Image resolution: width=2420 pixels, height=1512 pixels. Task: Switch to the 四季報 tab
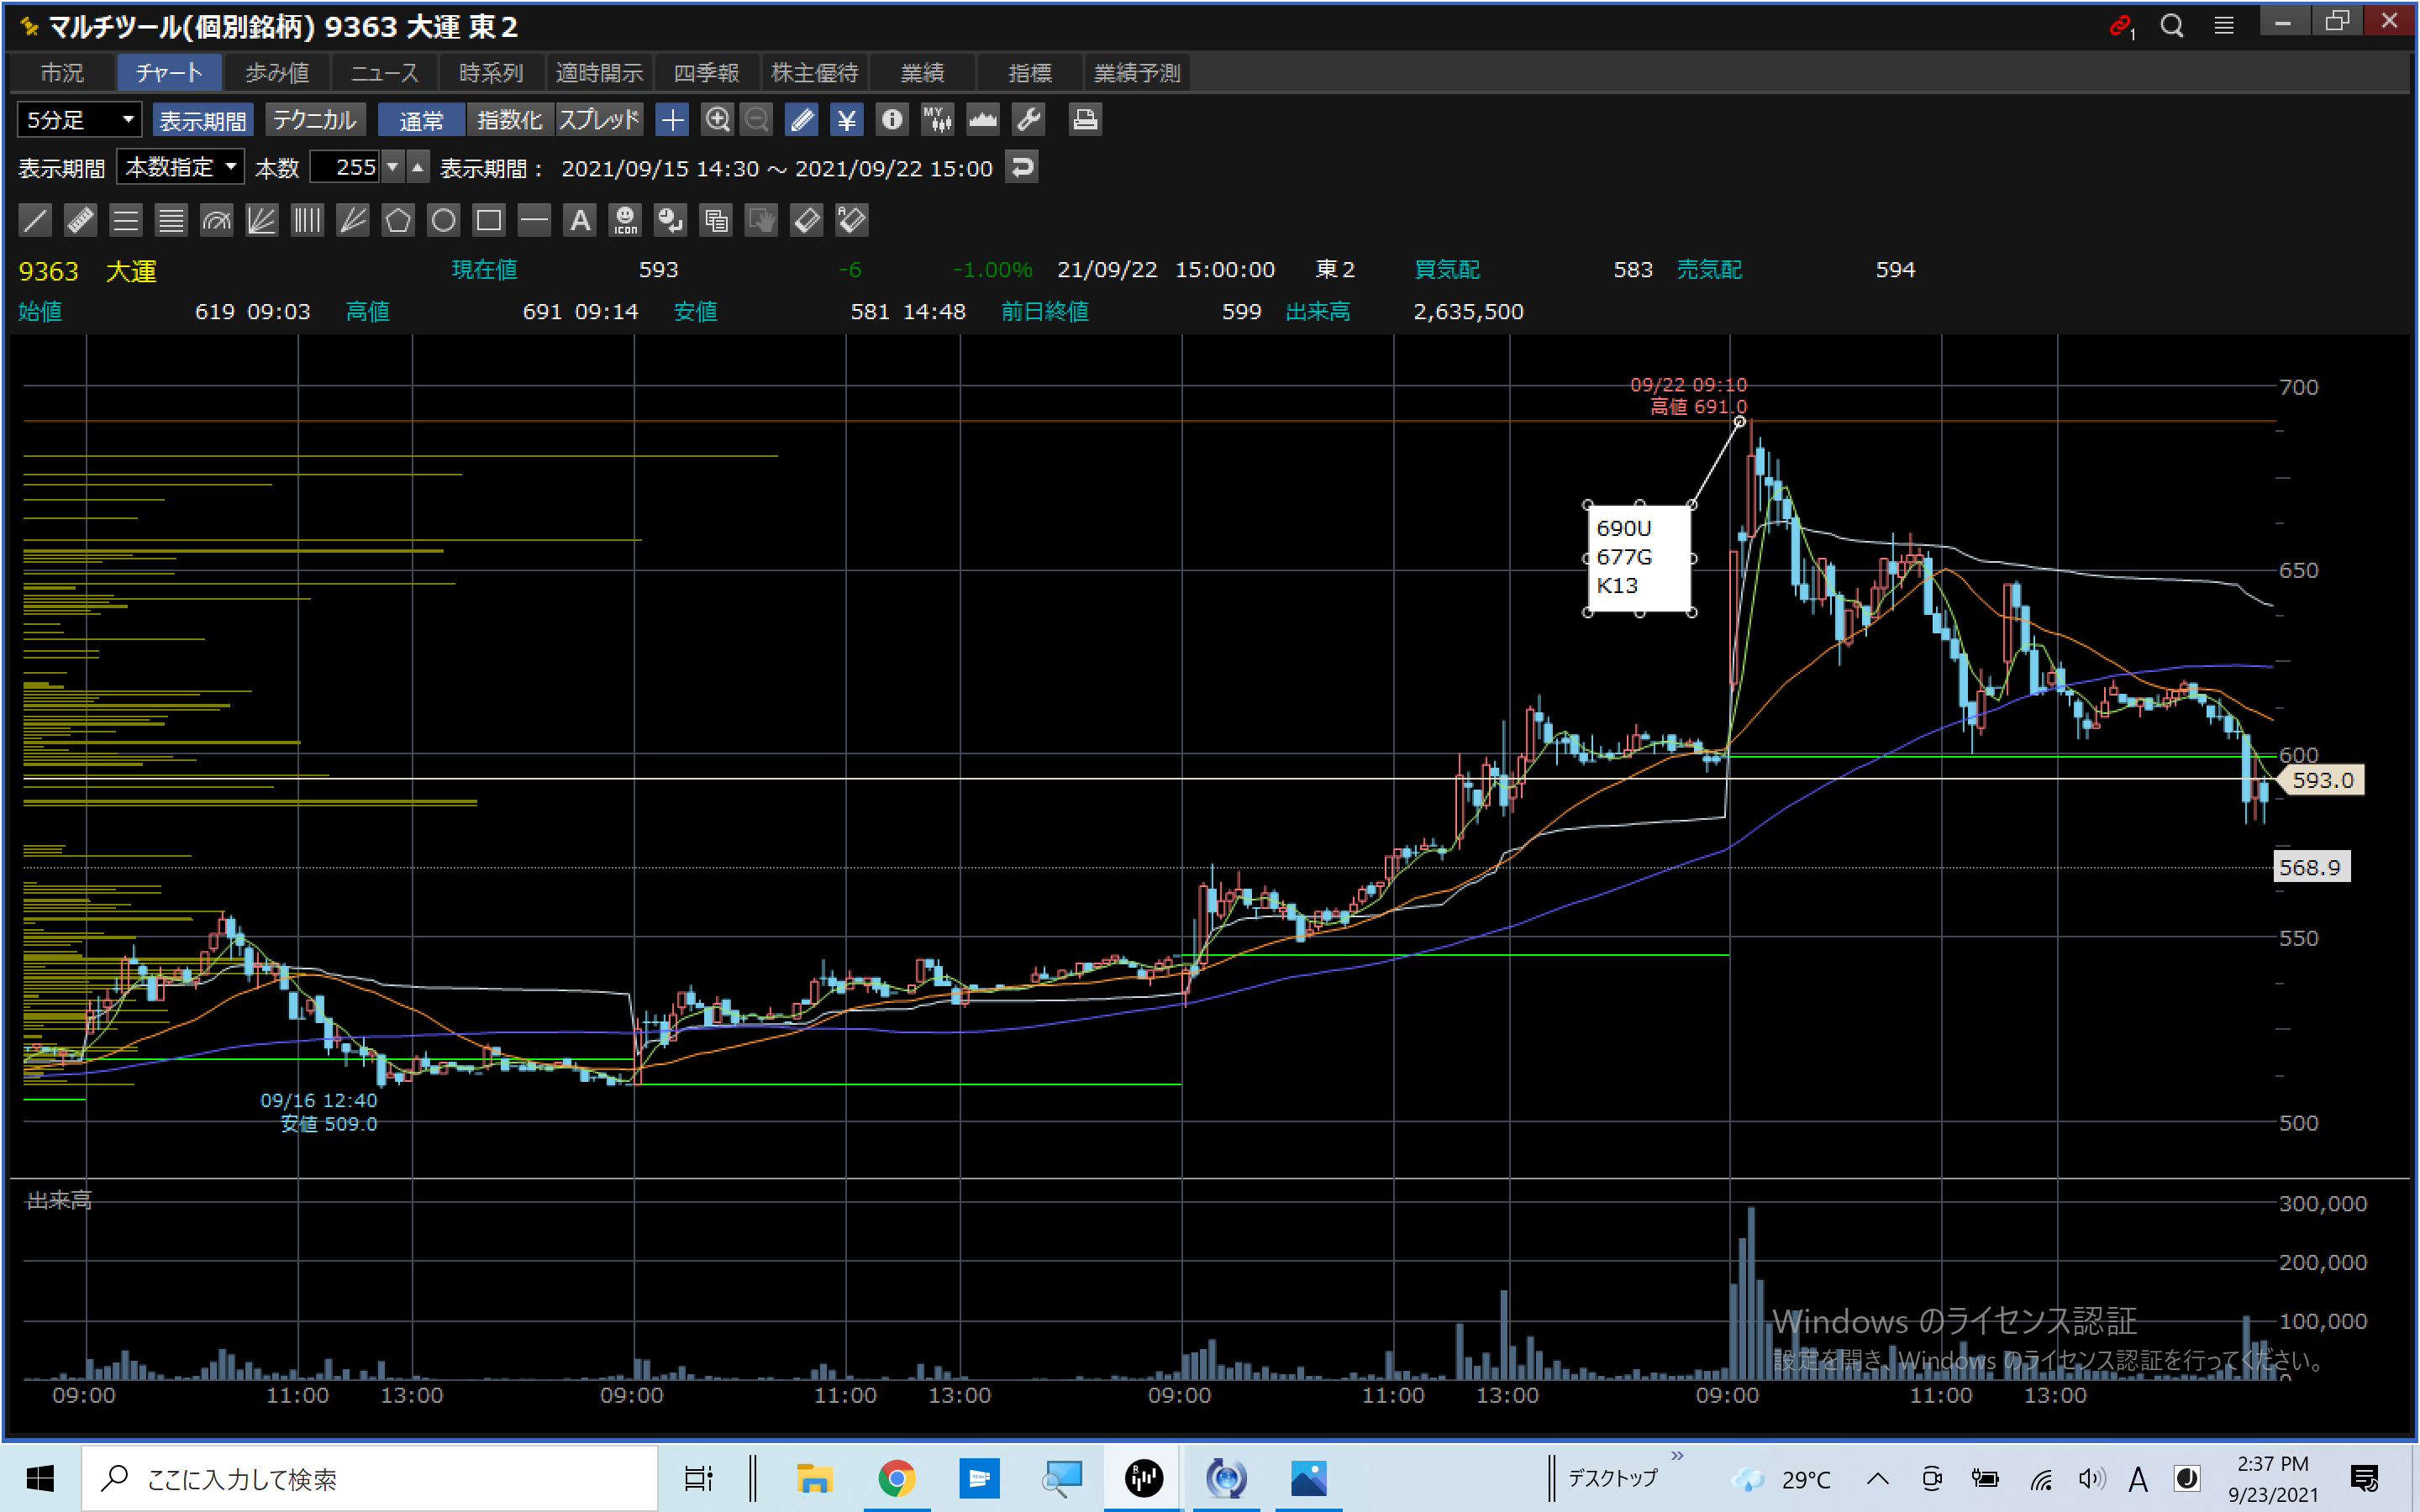[x=706, y=73]
